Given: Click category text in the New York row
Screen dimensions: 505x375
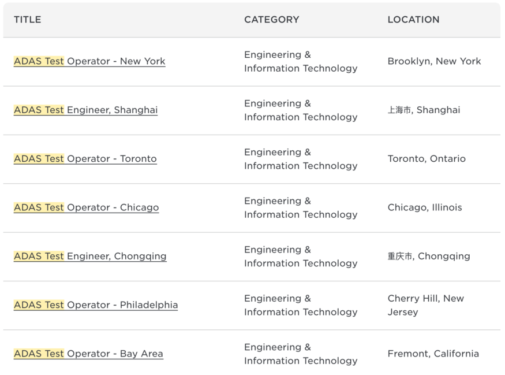Looking at the screenshot, I should click(301, 61).
